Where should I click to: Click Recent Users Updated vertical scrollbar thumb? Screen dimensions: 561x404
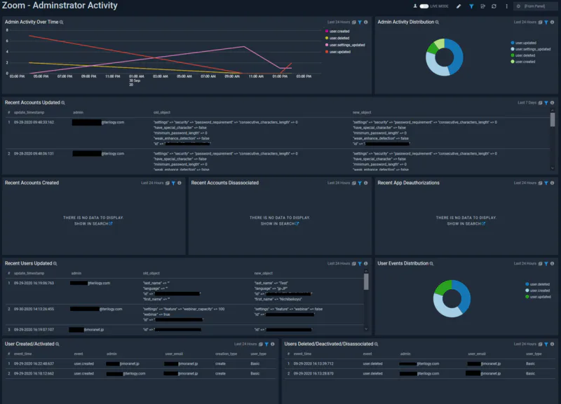[366, 281]
